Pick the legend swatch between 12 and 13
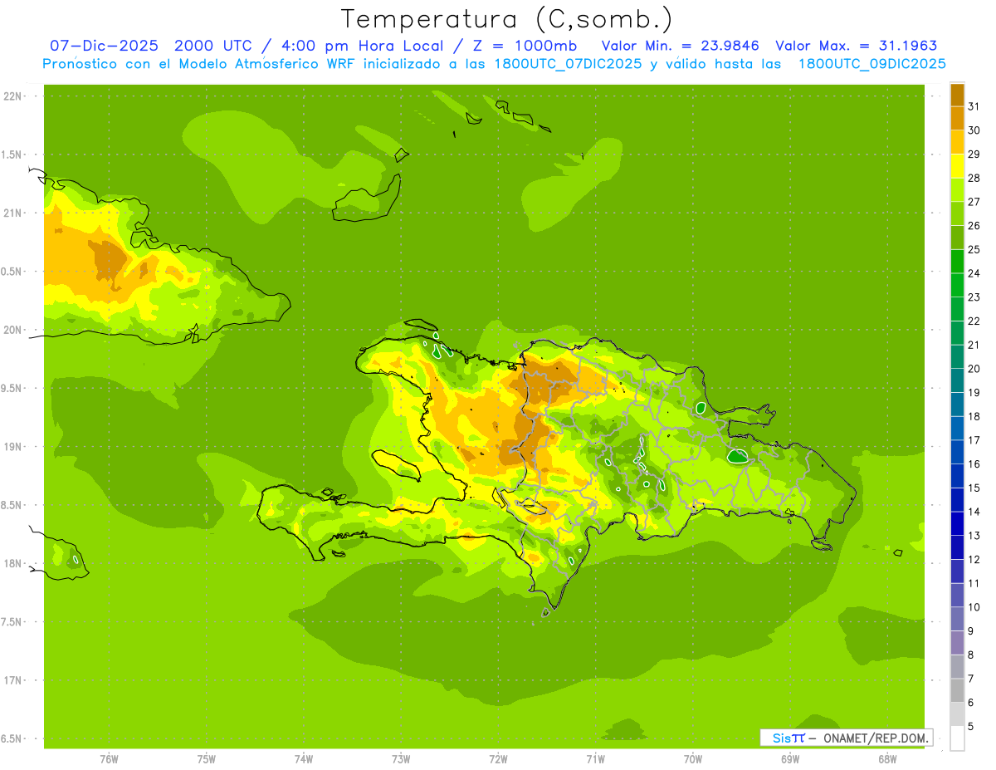 (957, 547)
